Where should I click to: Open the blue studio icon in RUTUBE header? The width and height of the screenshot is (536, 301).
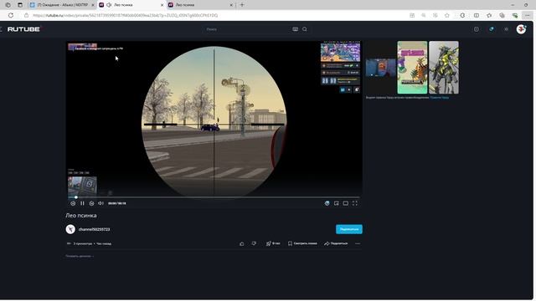(x=492, y=29)
